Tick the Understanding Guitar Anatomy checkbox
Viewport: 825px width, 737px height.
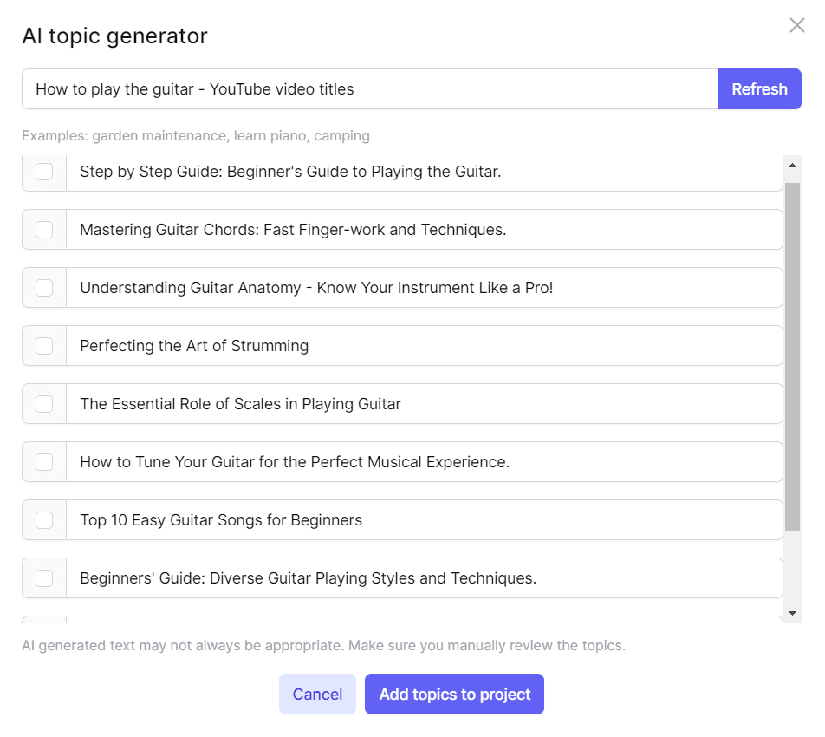click(44, 288)
